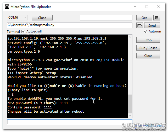The image size is (168, 132).
Task: Click the MicroPython app logo in title bar
Action: [x=7, y=7]
